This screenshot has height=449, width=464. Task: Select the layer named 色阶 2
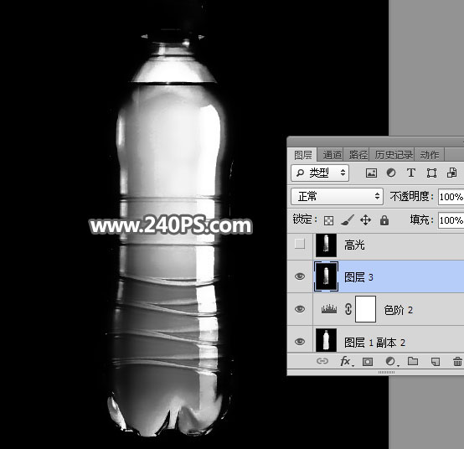[x=399, y=310]
